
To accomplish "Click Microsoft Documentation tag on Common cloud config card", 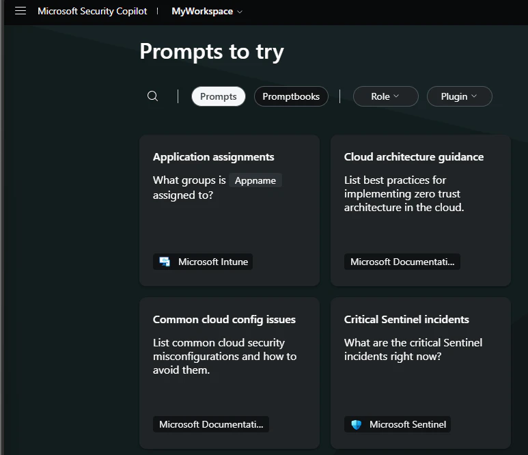I will point(211,424).
